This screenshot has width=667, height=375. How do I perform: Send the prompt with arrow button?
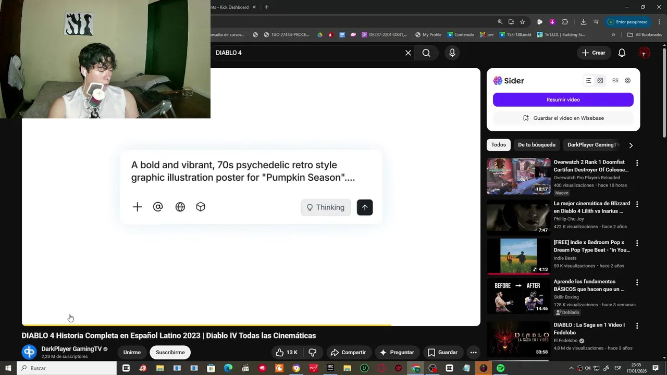click(365, 207)
